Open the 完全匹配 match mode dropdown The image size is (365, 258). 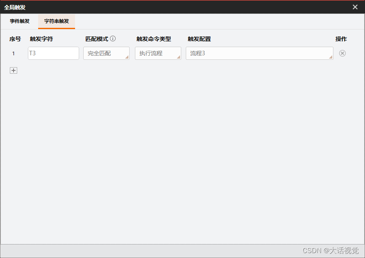(106, 53)
